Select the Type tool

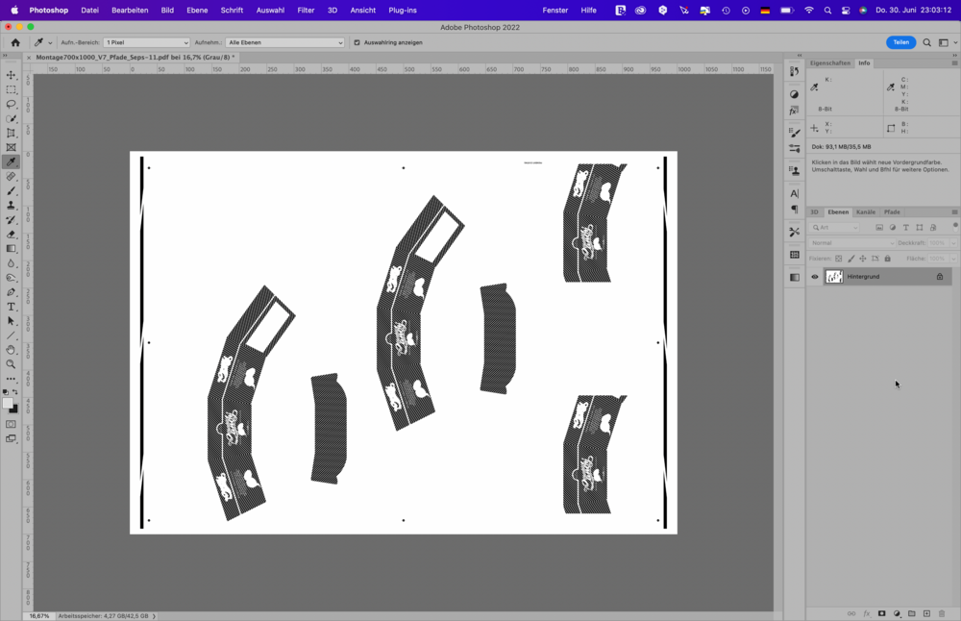pyautogui.click(x=11, y=307)
